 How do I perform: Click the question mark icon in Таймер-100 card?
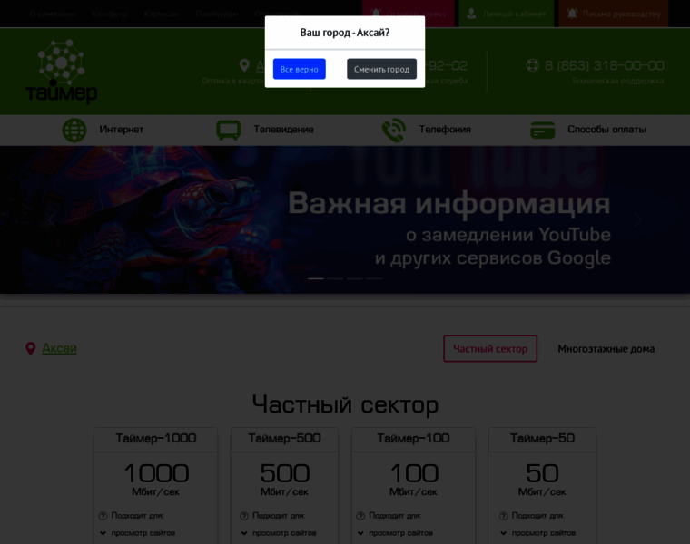[360, 515]
